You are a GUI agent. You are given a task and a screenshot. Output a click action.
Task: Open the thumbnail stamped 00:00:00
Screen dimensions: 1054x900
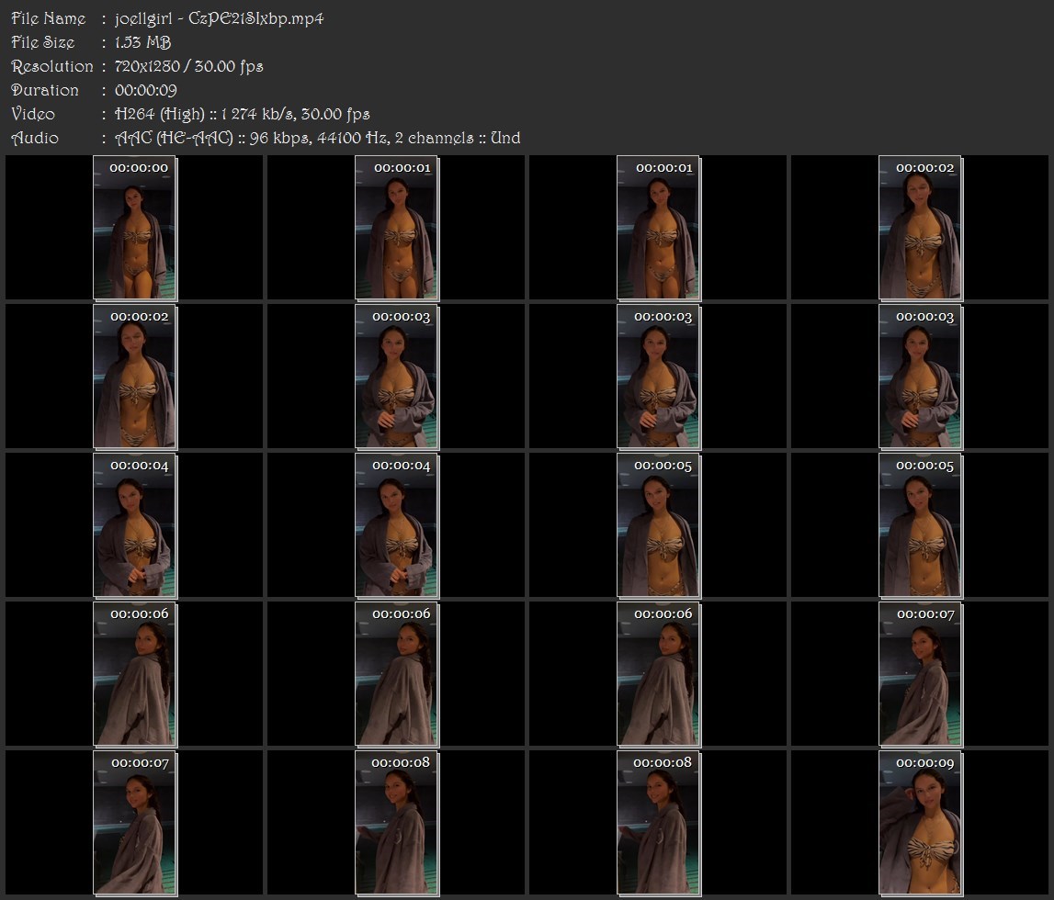(x=134, y=228)
